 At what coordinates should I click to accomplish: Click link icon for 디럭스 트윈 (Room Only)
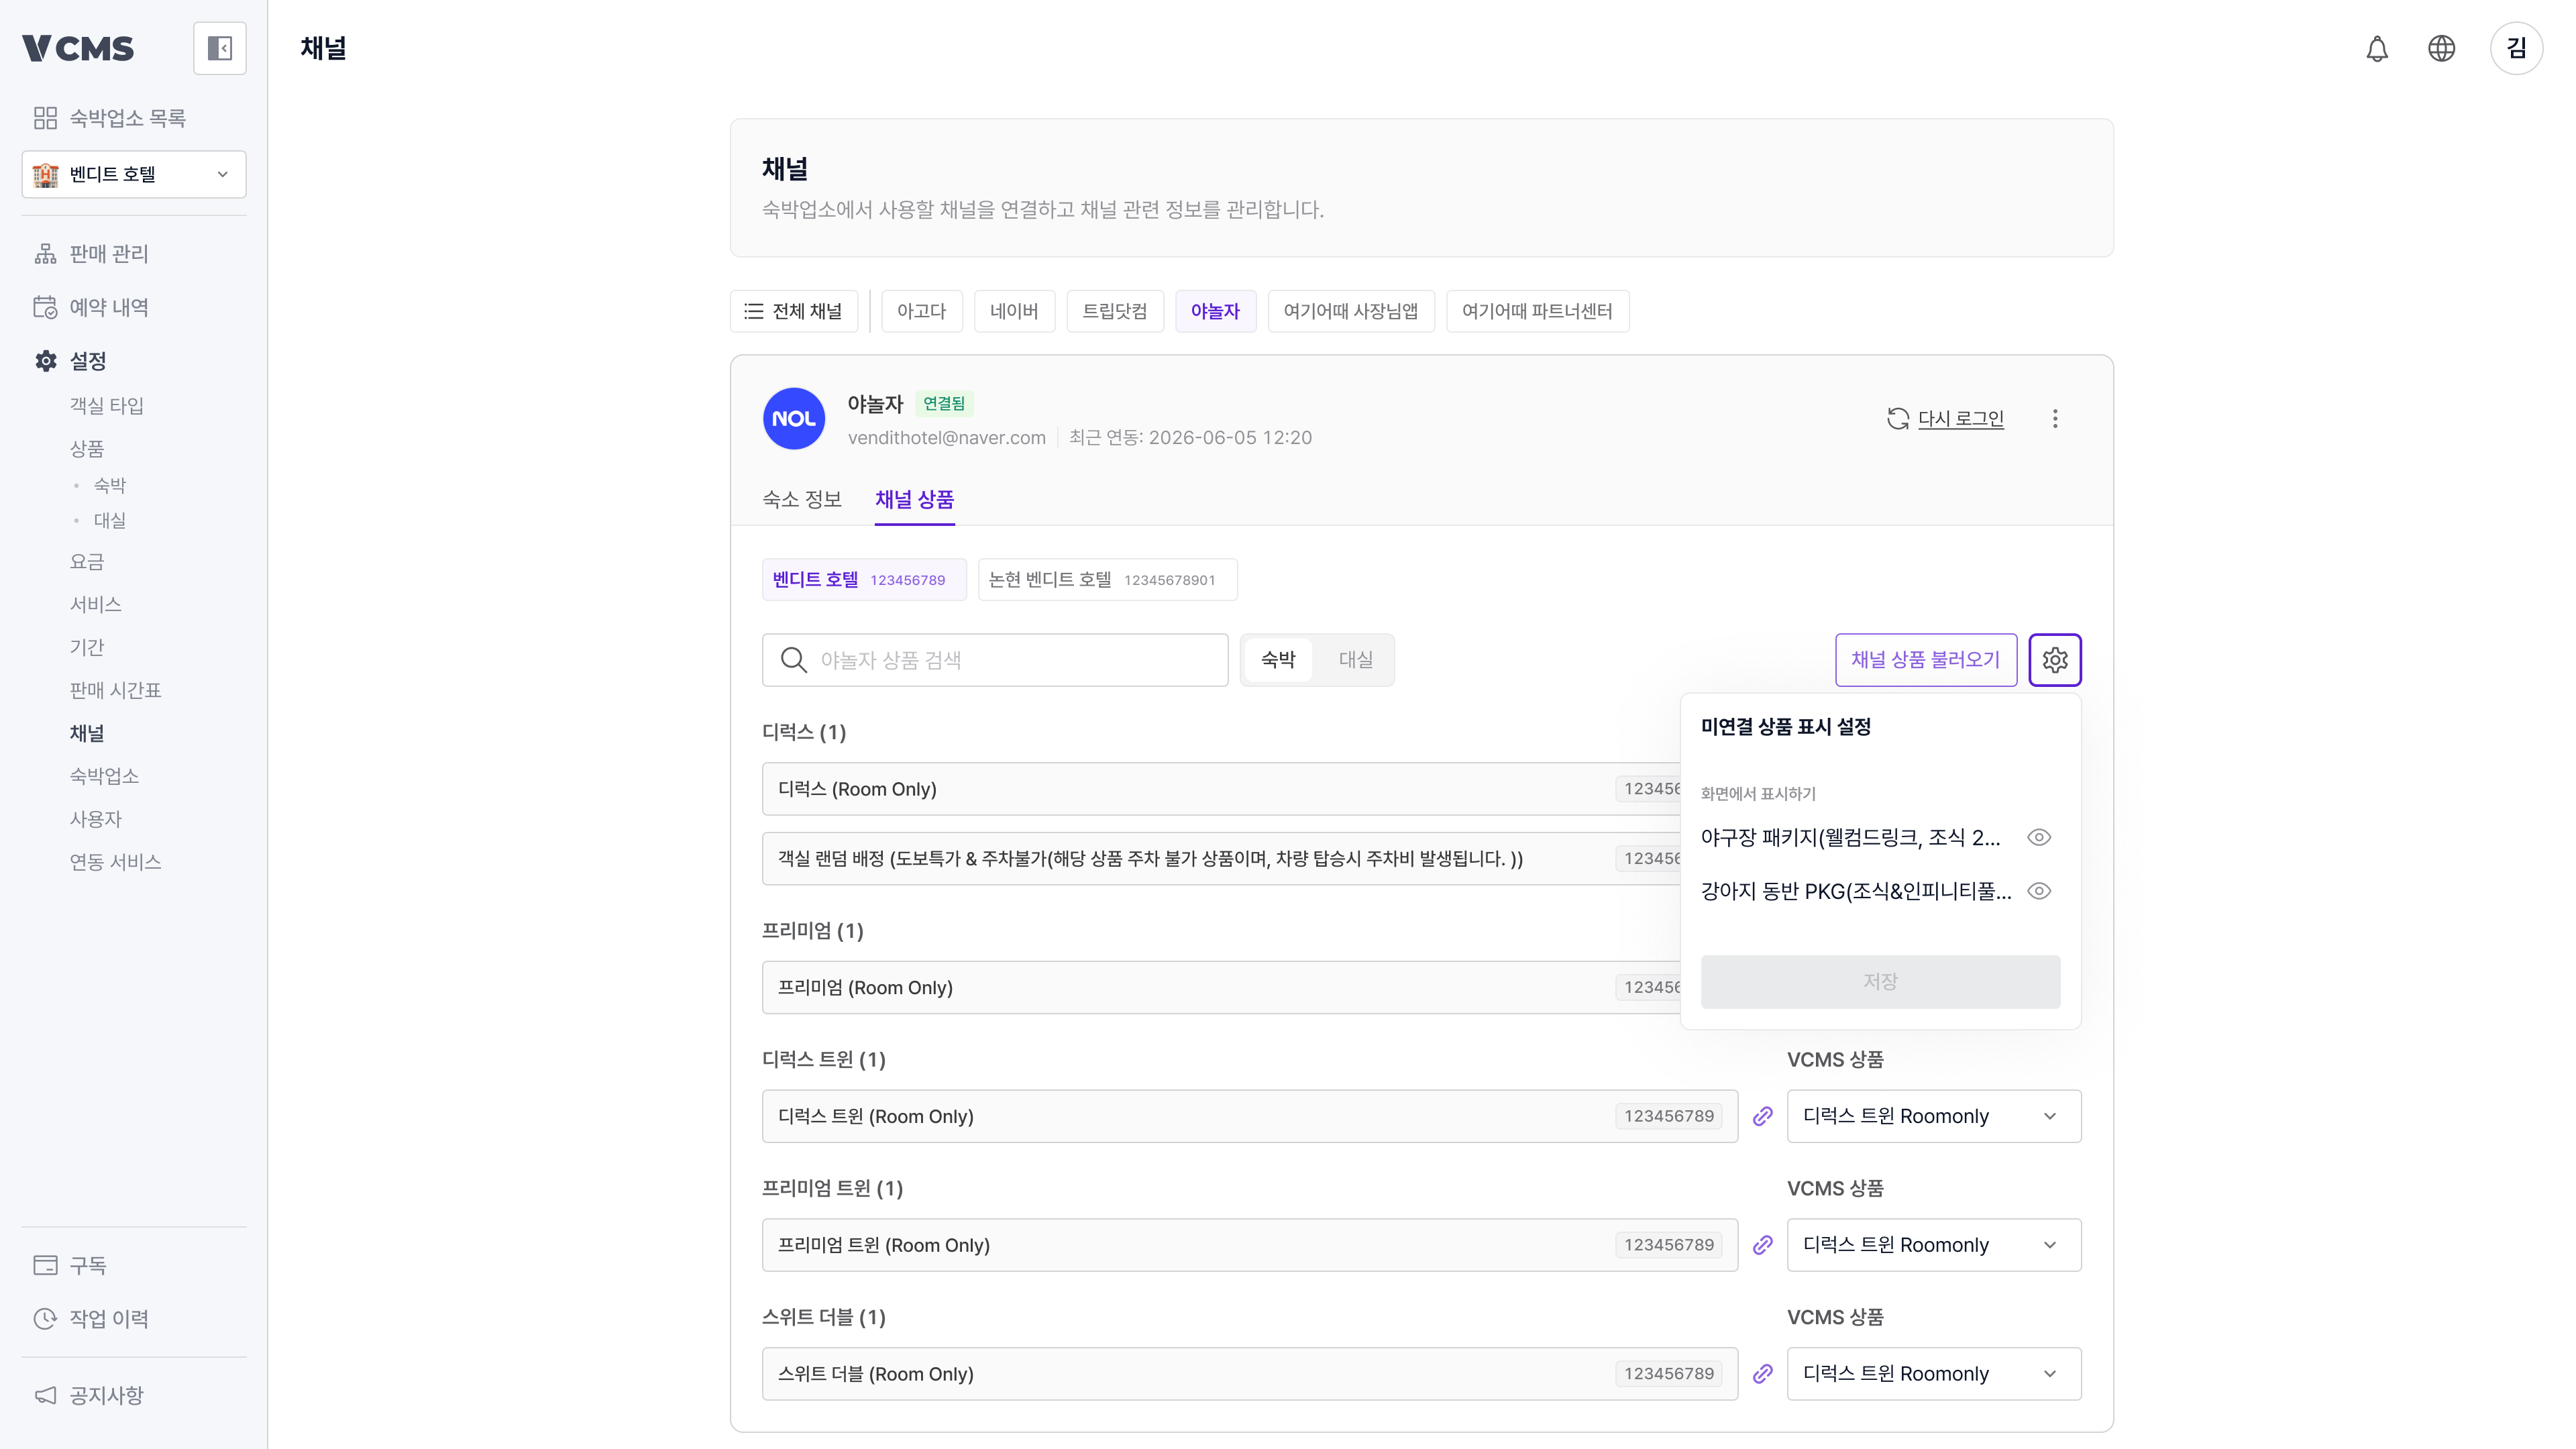1763,1116
